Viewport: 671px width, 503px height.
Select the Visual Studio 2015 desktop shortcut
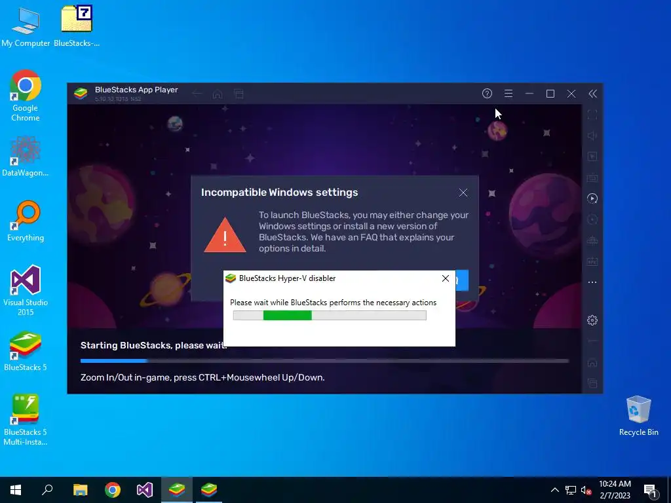pyautogui.click(x=26, y=290)
